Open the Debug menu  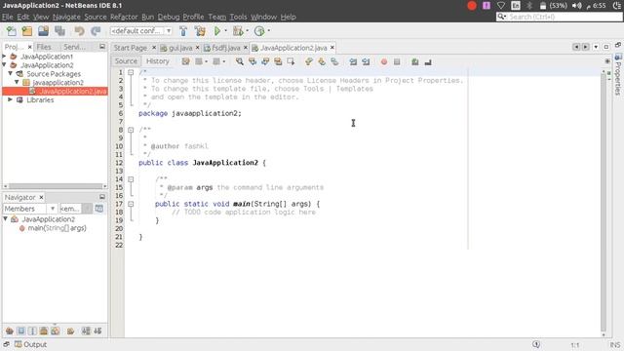(169, 17)
